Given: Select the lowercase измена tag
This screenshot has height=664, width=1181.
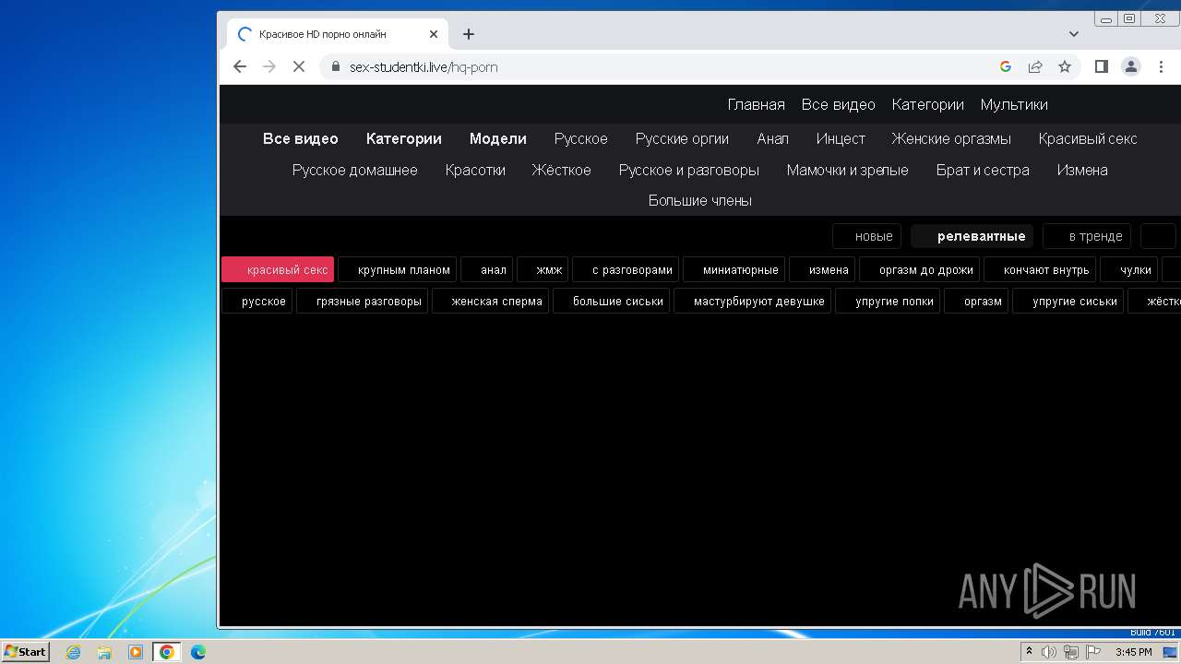Looking at the screenshot, I should click(821, 269).
